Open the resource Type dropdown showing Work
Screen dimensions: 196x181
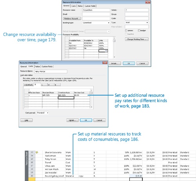147,23
